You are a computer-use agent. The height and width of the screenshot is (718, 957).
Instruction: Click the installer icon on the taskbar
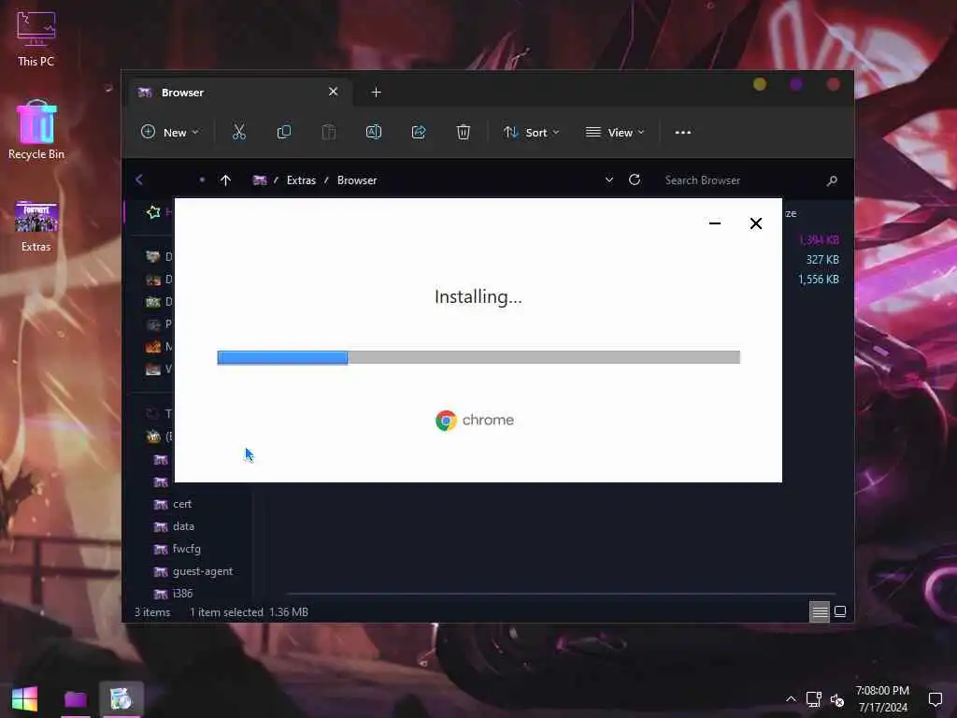tap(121, 699)
